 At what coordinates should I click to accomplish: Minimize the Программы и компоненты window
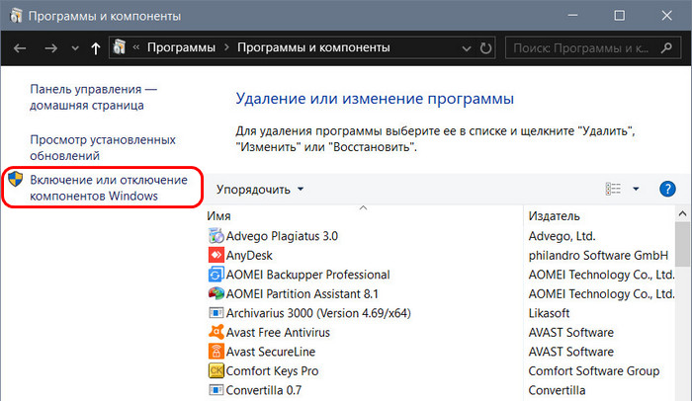coord(572,16)
